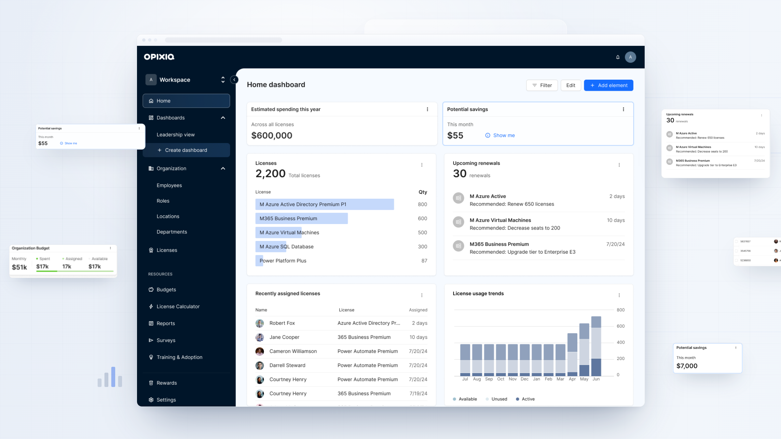
Task: Click Robert Fox's avatar
Action: [x=260, y=323]
